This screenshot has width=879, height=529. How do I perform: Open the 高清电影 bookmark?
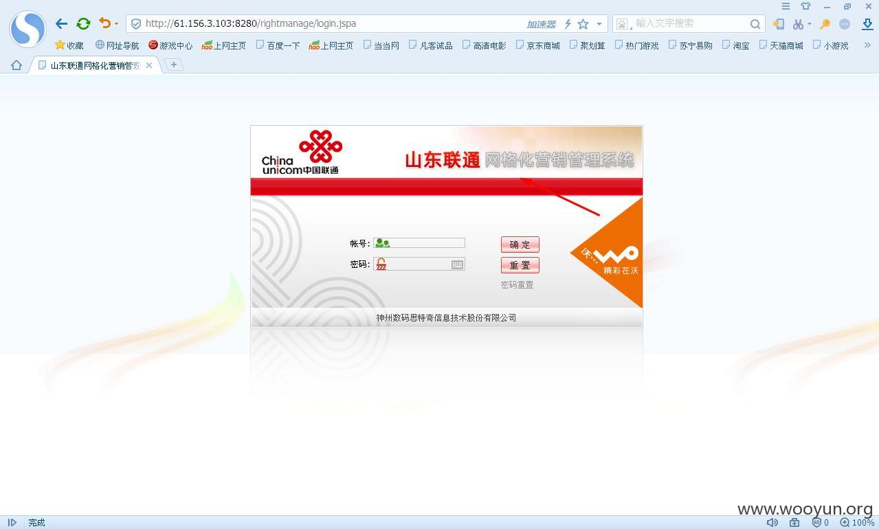485,45
